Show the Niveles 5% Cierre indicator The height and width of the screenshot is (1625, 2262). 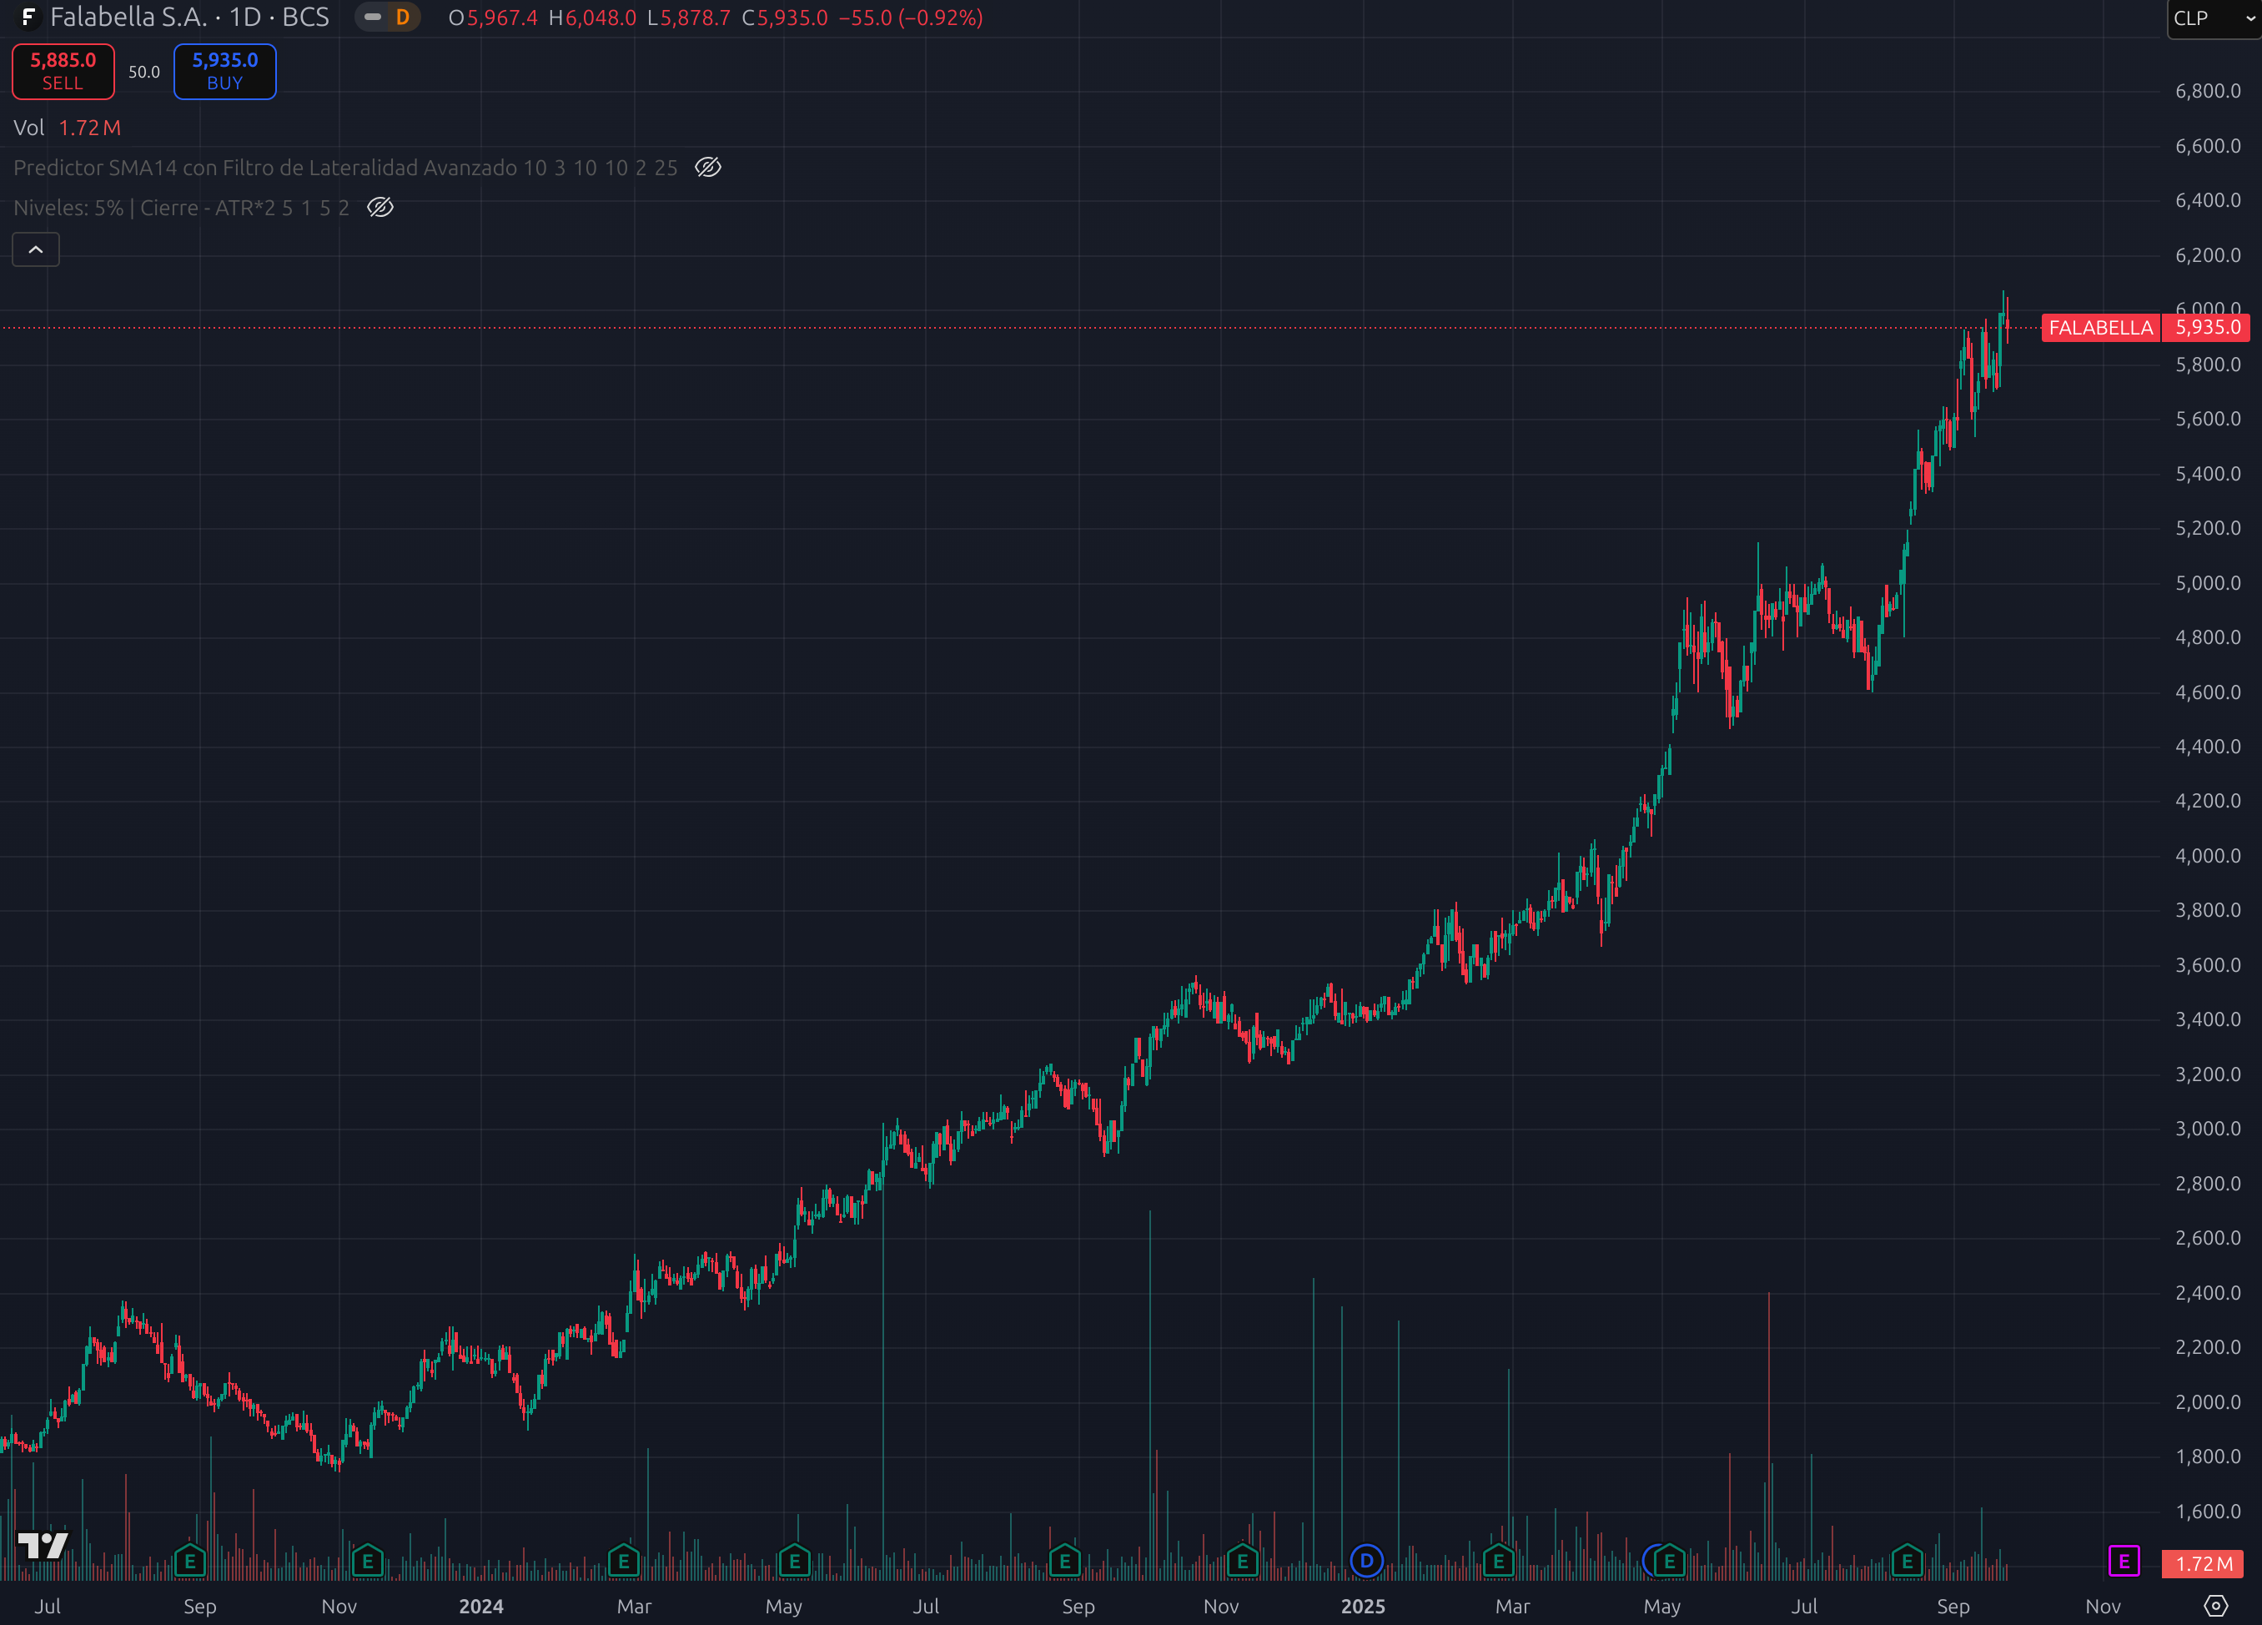[380, 208]
